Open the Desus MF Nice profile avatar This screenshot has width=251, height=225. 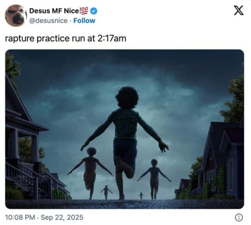(16, 16)
